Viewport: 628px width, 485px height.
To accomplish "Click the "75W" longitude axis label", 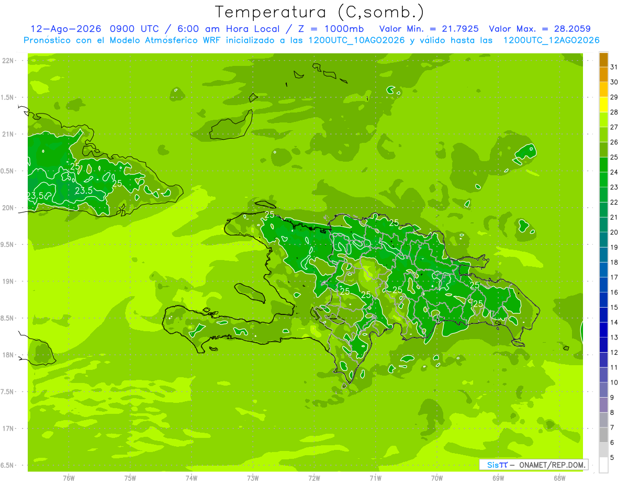I will 130,478.
